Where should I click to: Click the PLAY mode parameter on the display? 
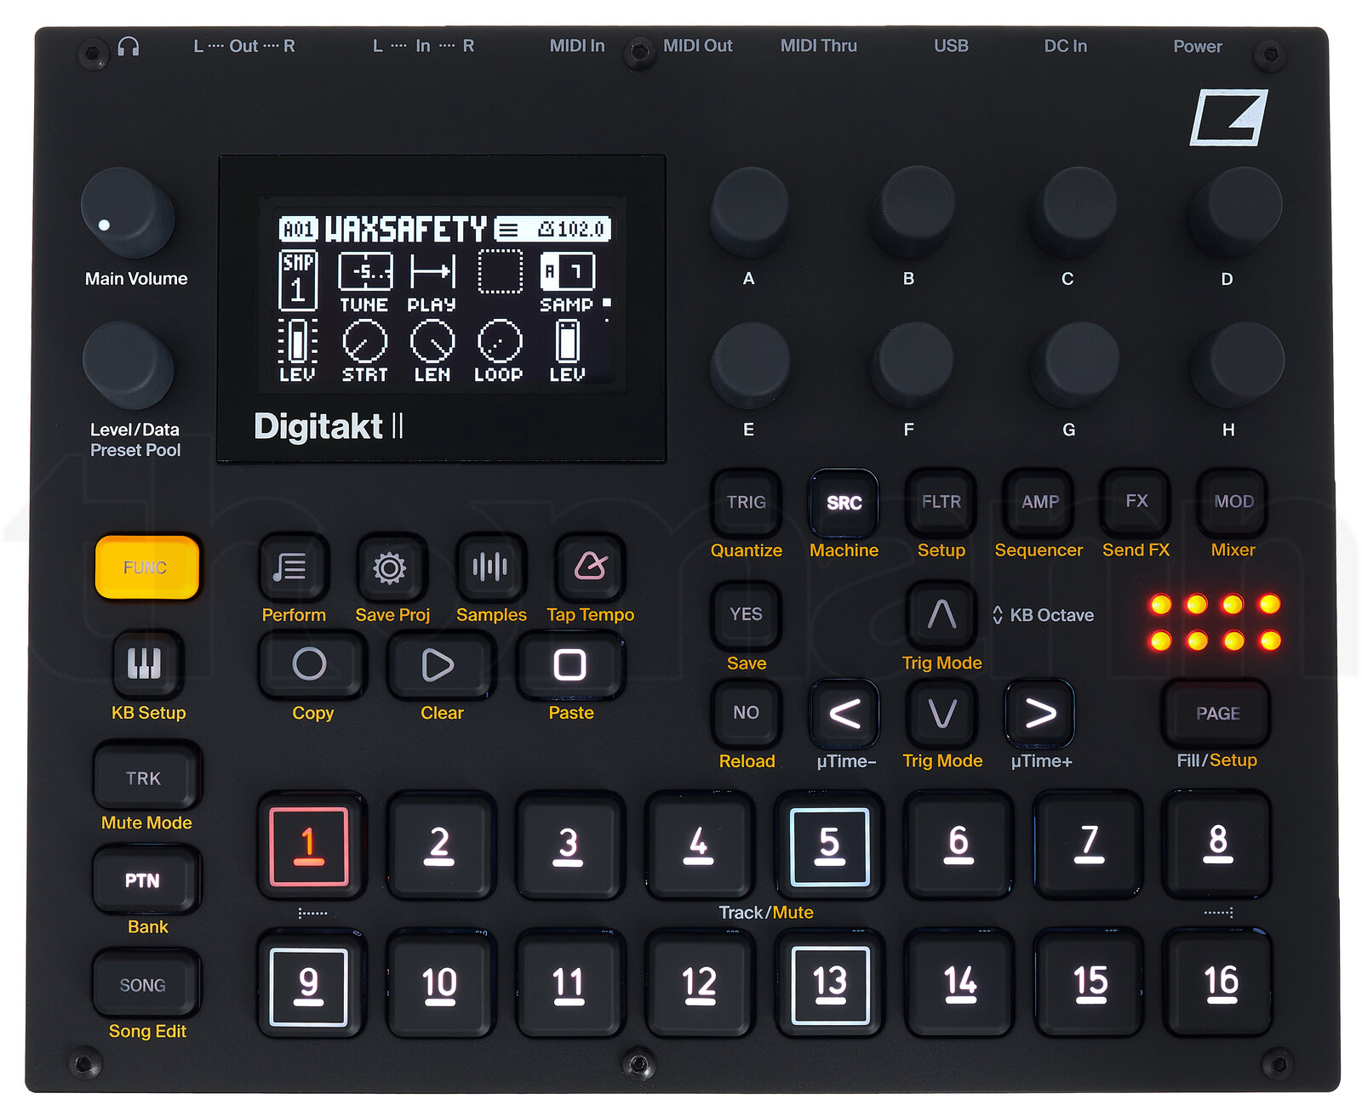[432, 283]
